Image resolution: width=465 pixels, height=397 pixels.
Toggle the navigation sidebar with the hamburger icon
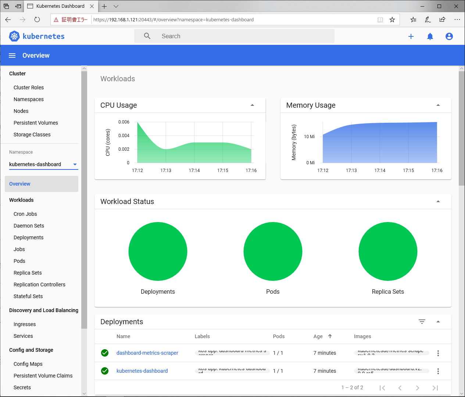click(12, 55)
